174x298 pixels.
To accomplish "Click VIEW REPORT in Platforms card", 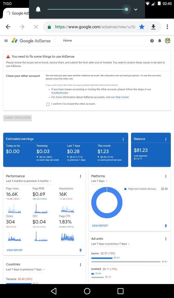I will (100, 226).
